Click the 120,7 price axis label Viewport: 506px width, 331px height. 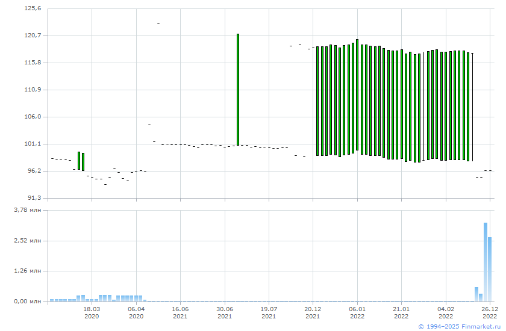[x=33, y=35]
